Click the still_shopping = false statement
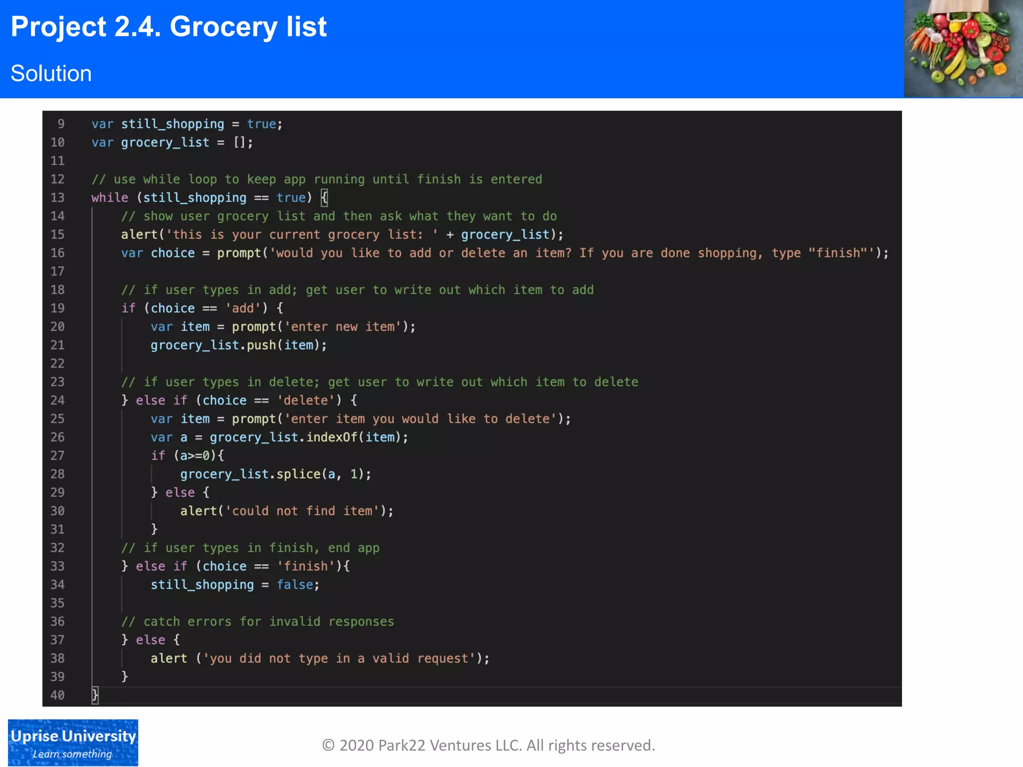 [235, 585]
